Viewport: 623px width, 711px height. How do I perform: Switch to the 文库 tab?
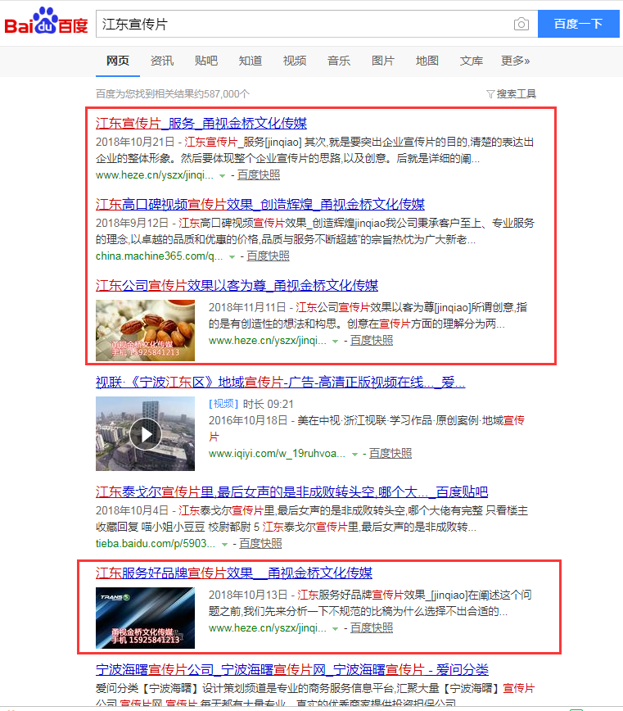coord(472,61)
